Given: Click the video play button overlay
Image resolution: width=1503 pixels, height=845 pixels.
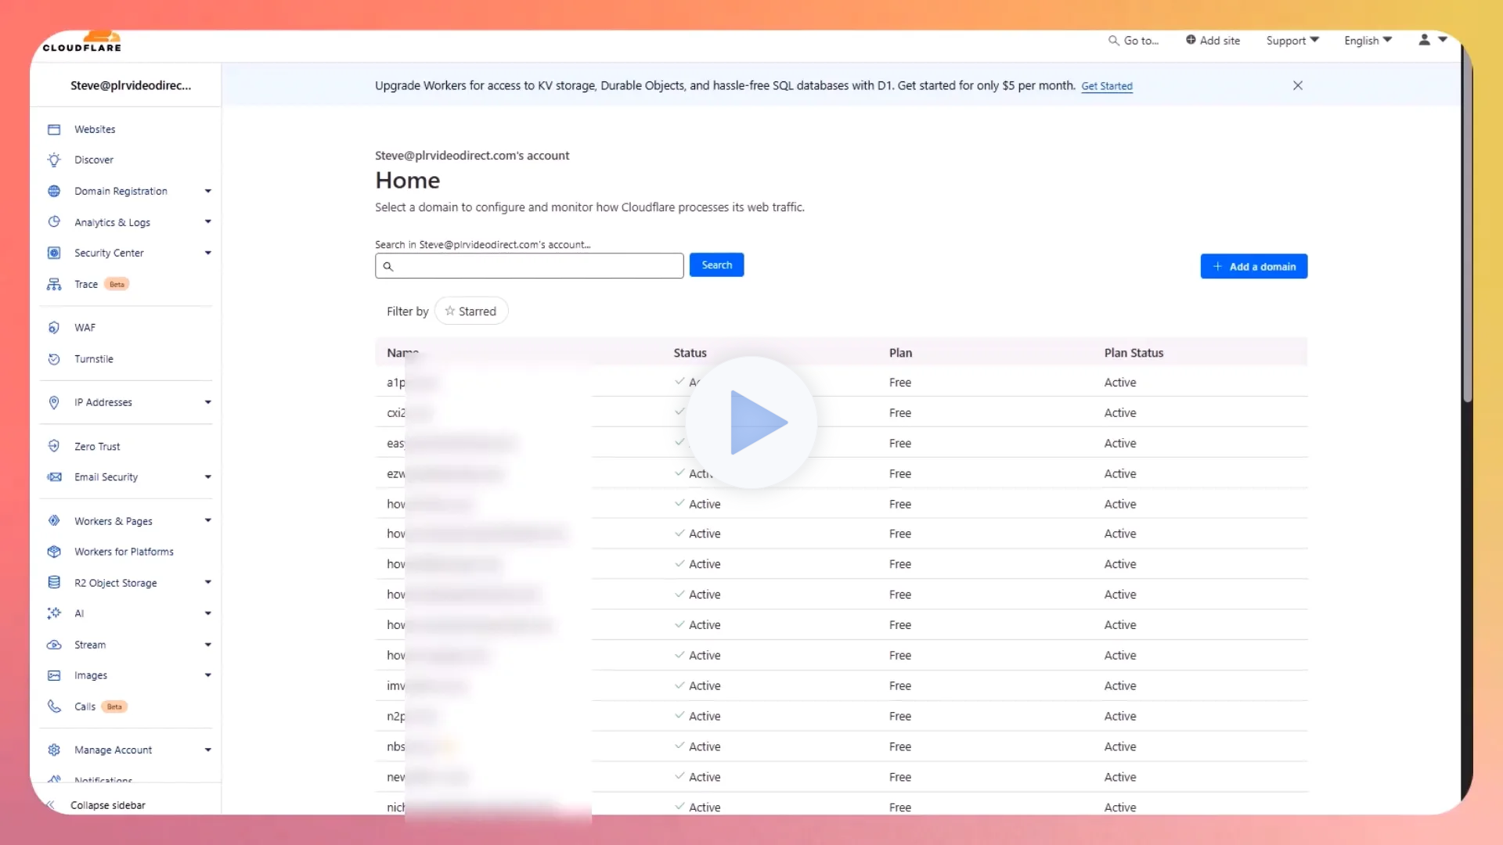Looking at the screenshot, I should point(751,422).
